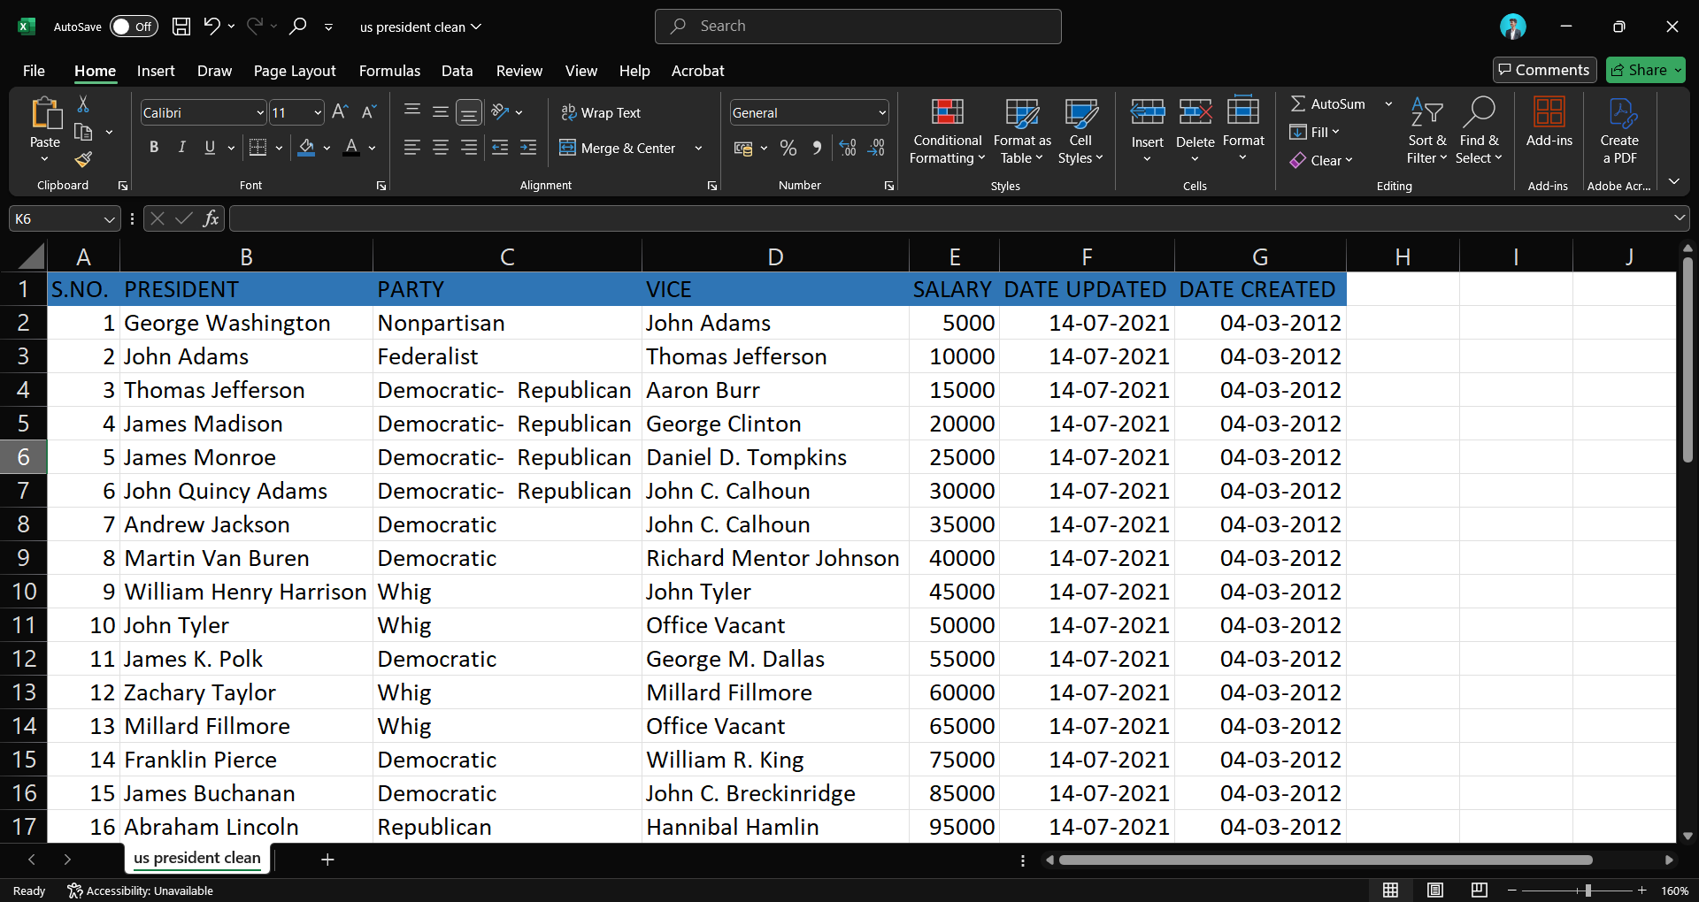Click the Increase Indent icon
The height and width of the screenshot is (902, 1699).
(x=528, y=148)
